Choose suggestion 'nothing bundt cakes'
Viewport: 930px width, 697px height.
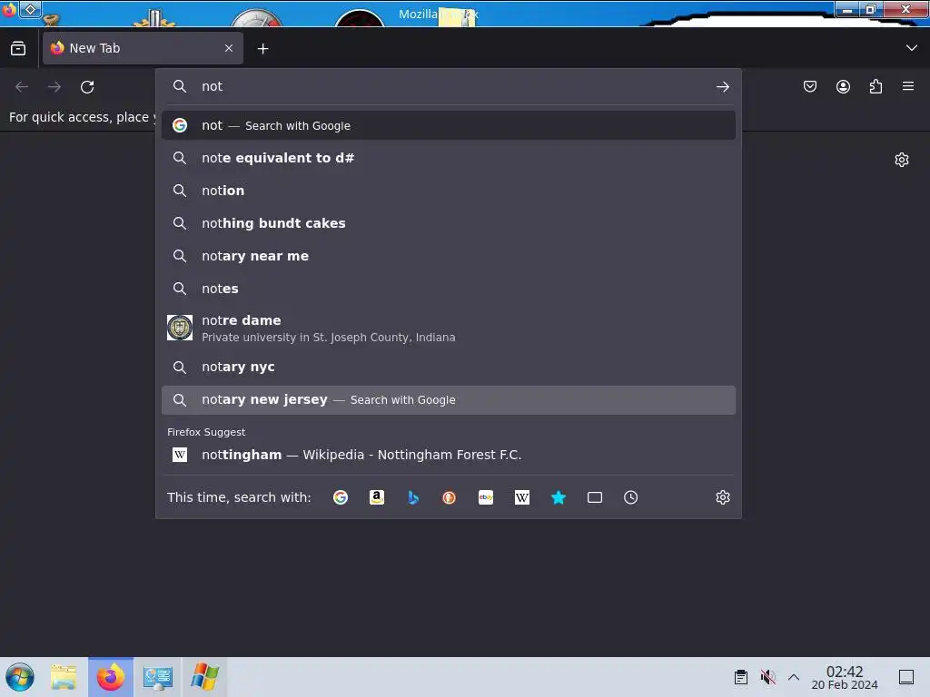coord(449,223)
